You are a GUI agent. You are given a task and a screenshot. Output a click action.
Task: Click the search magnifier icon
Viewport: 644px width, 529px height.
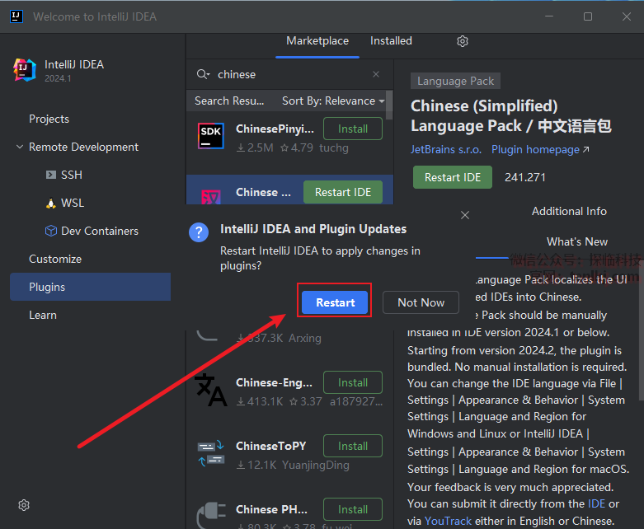click(x=203, y=74)
